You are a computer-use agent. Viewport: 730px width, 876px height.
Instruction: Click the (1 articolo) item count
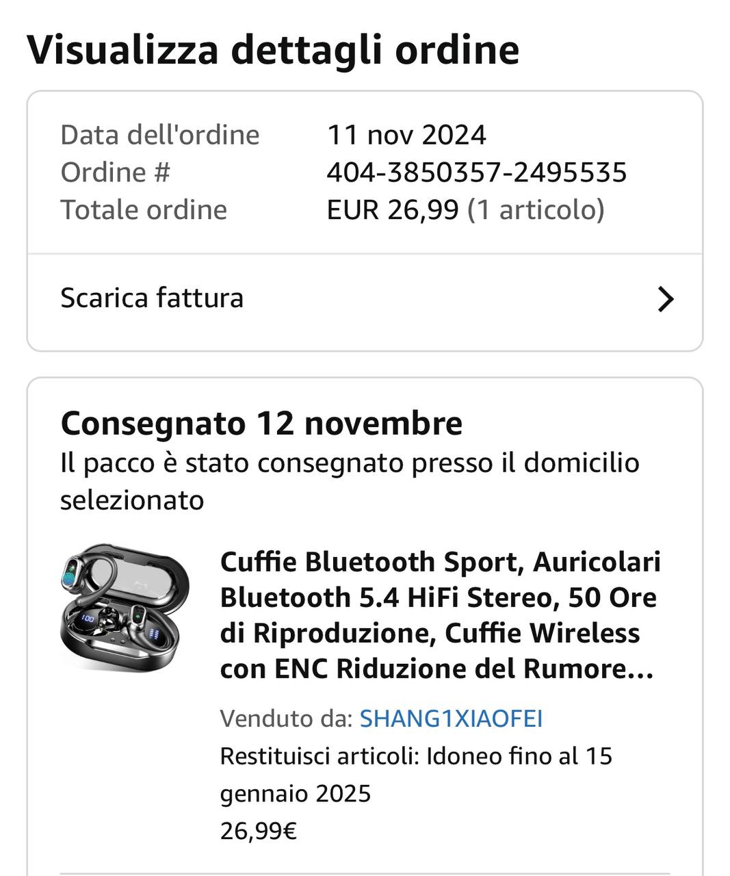(536, 210)
